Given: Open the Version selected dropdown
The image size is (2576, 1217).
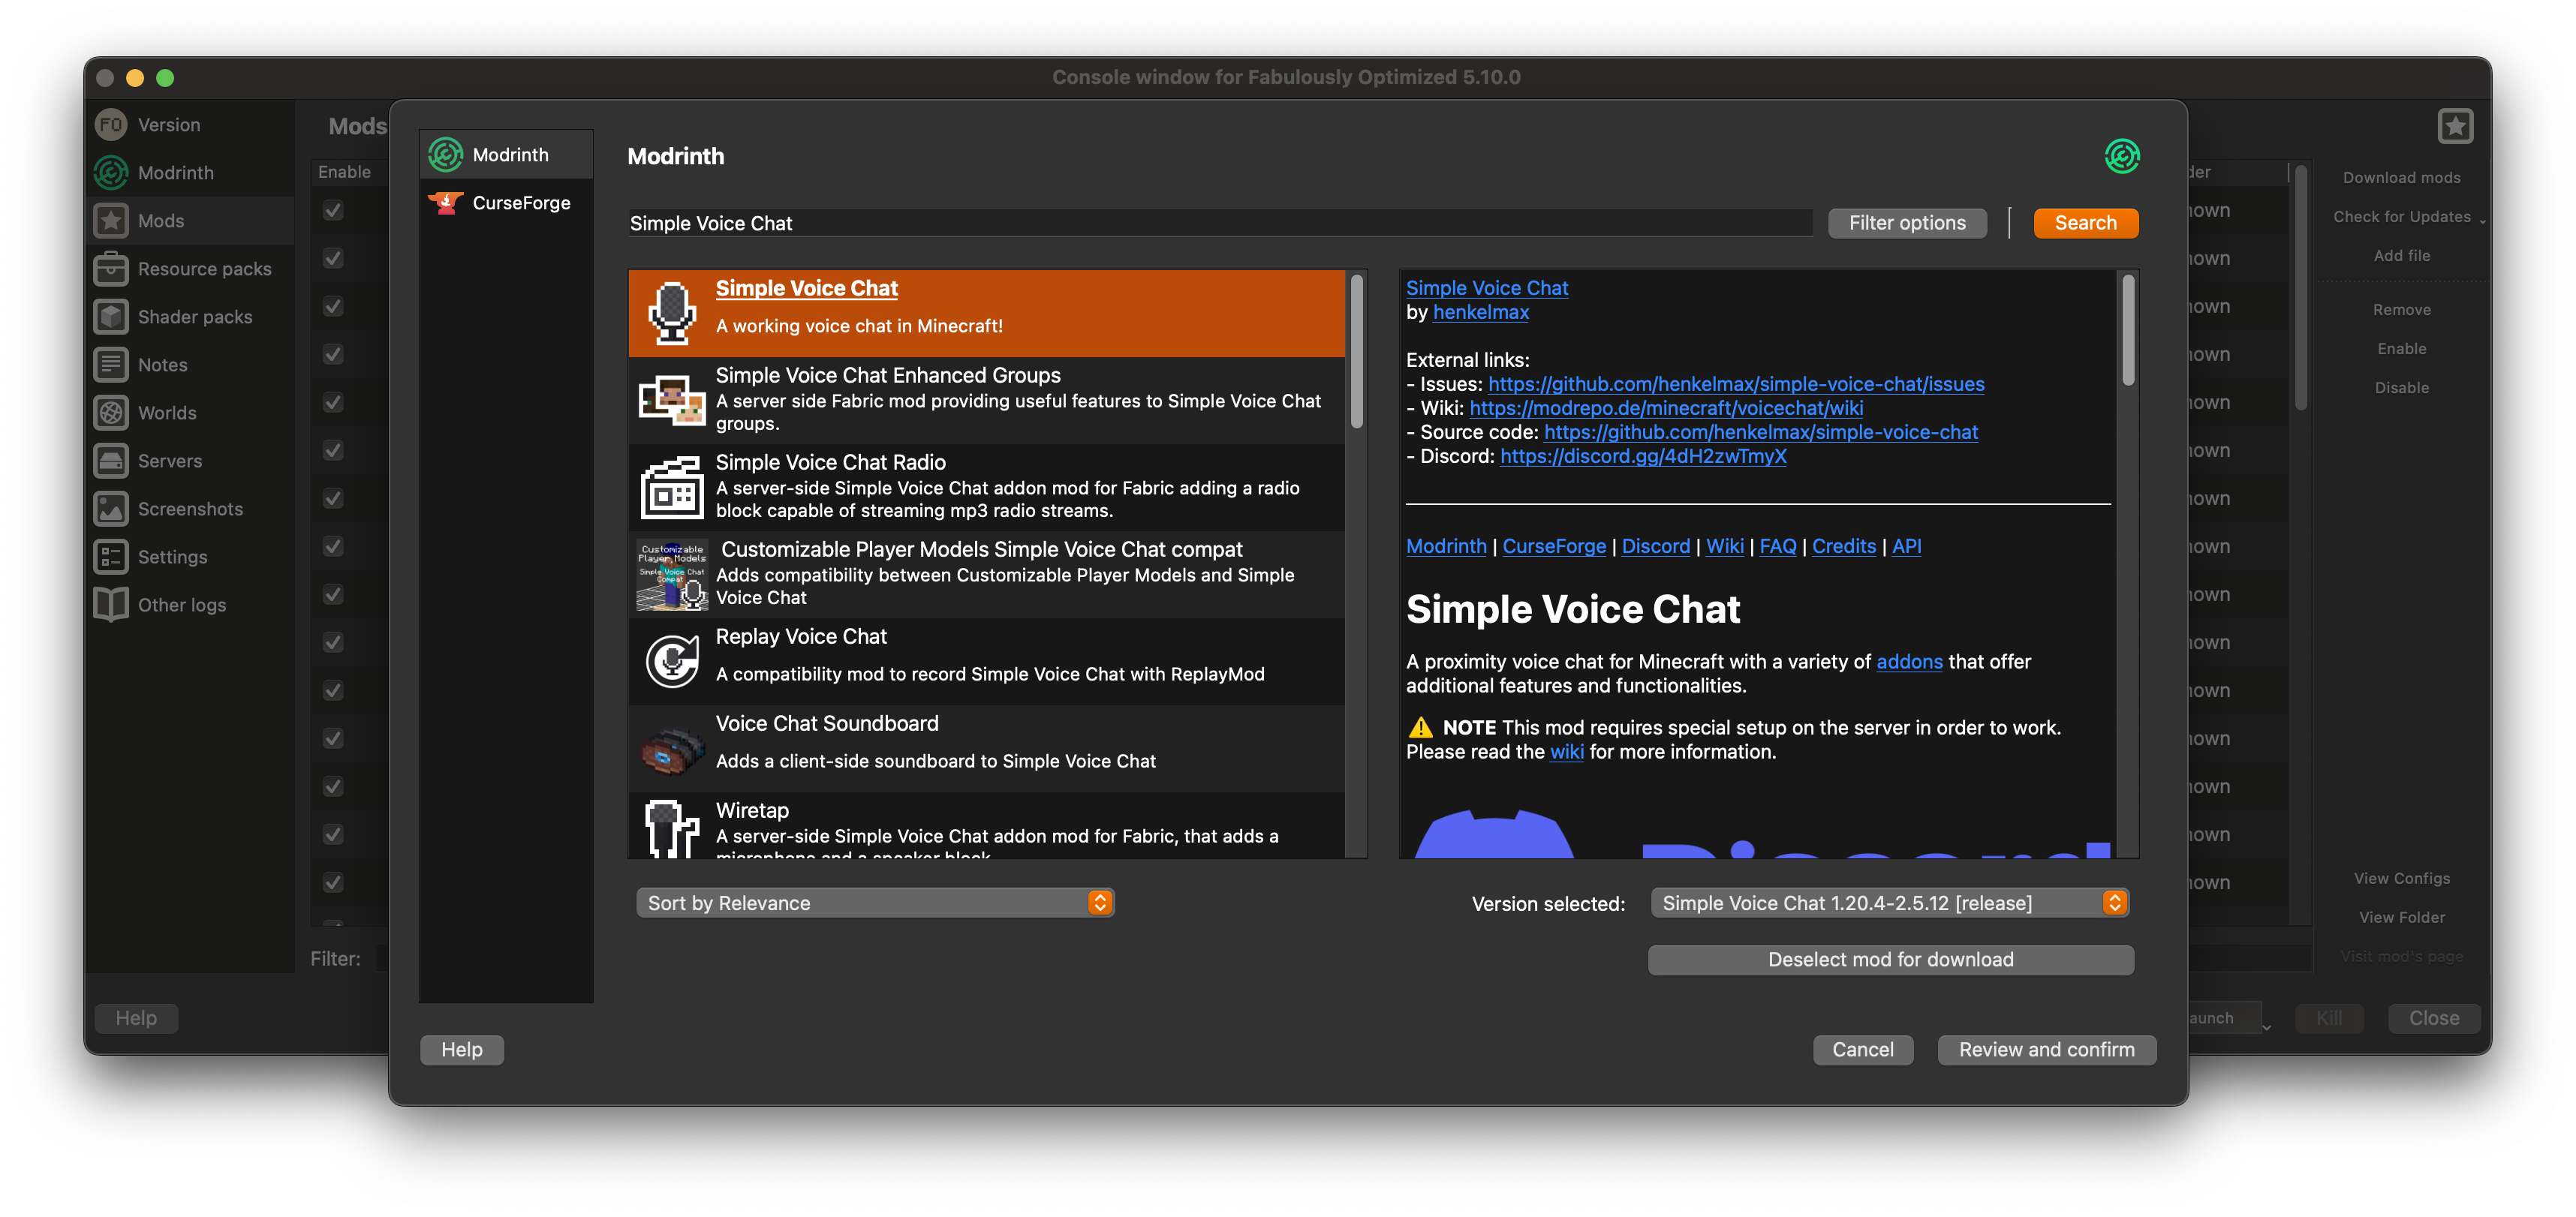Looking at the screenshot, I should click(1889, 903).
